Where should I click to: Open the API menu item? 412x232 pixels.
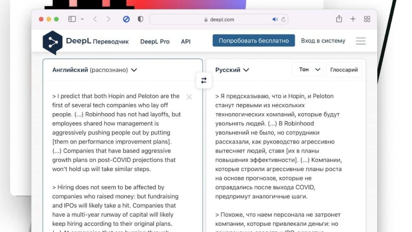[186, 42]
